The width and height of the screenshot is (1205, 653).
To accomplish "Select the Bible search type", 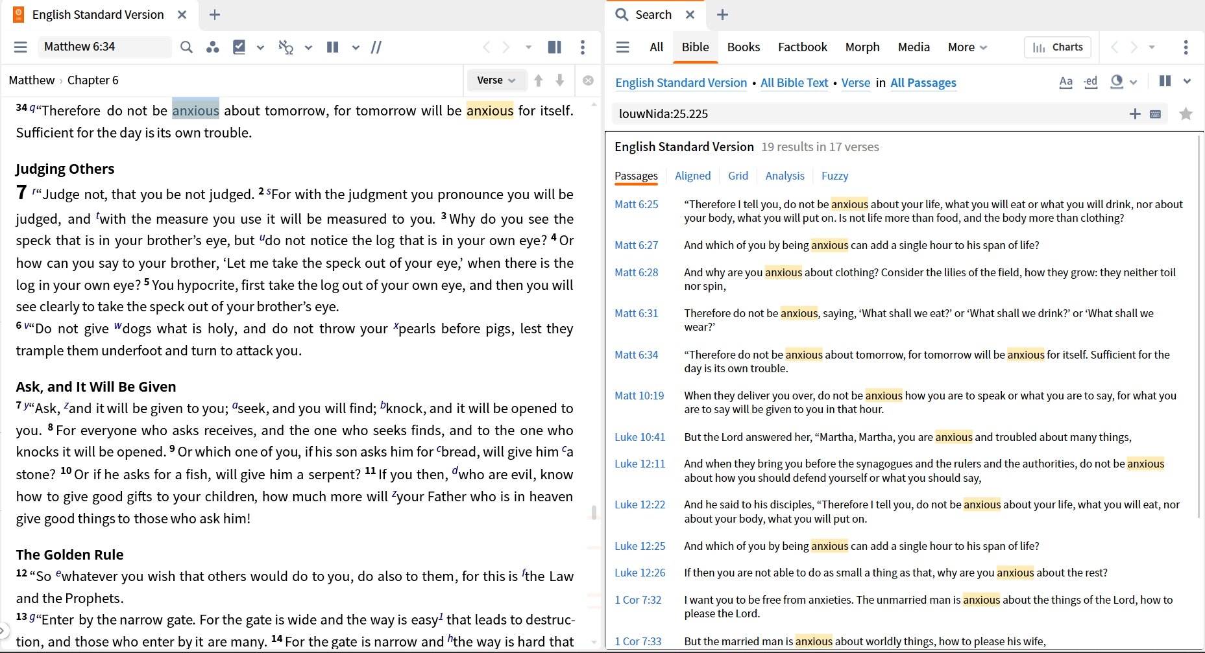I will point(695,47).
